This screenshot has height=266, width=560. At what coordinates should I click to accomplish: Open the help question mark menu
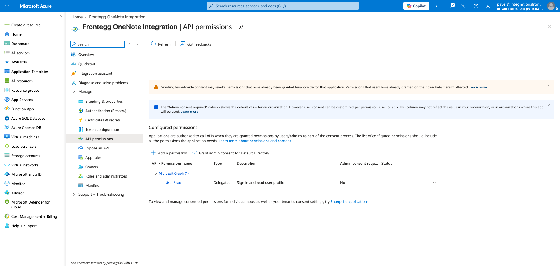click(x=476, y=6)
